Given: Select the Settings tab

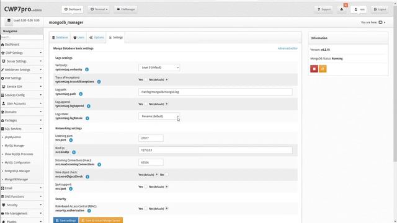Looking at the screenshot, I should (116, 37).
